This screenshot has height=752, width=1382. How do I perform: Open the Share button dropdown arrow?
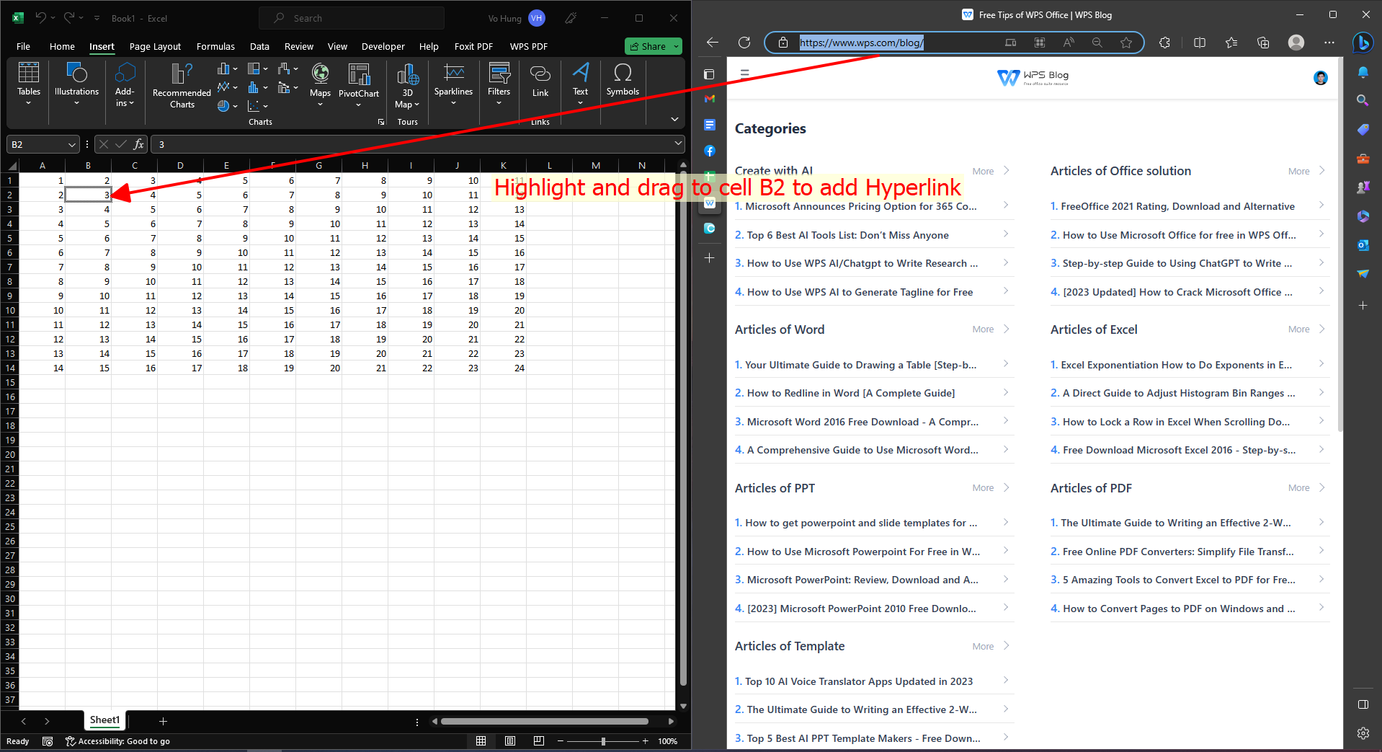(x=676, y=46)
